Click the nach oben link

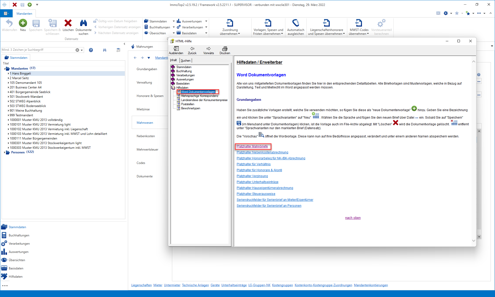[353, 218]
